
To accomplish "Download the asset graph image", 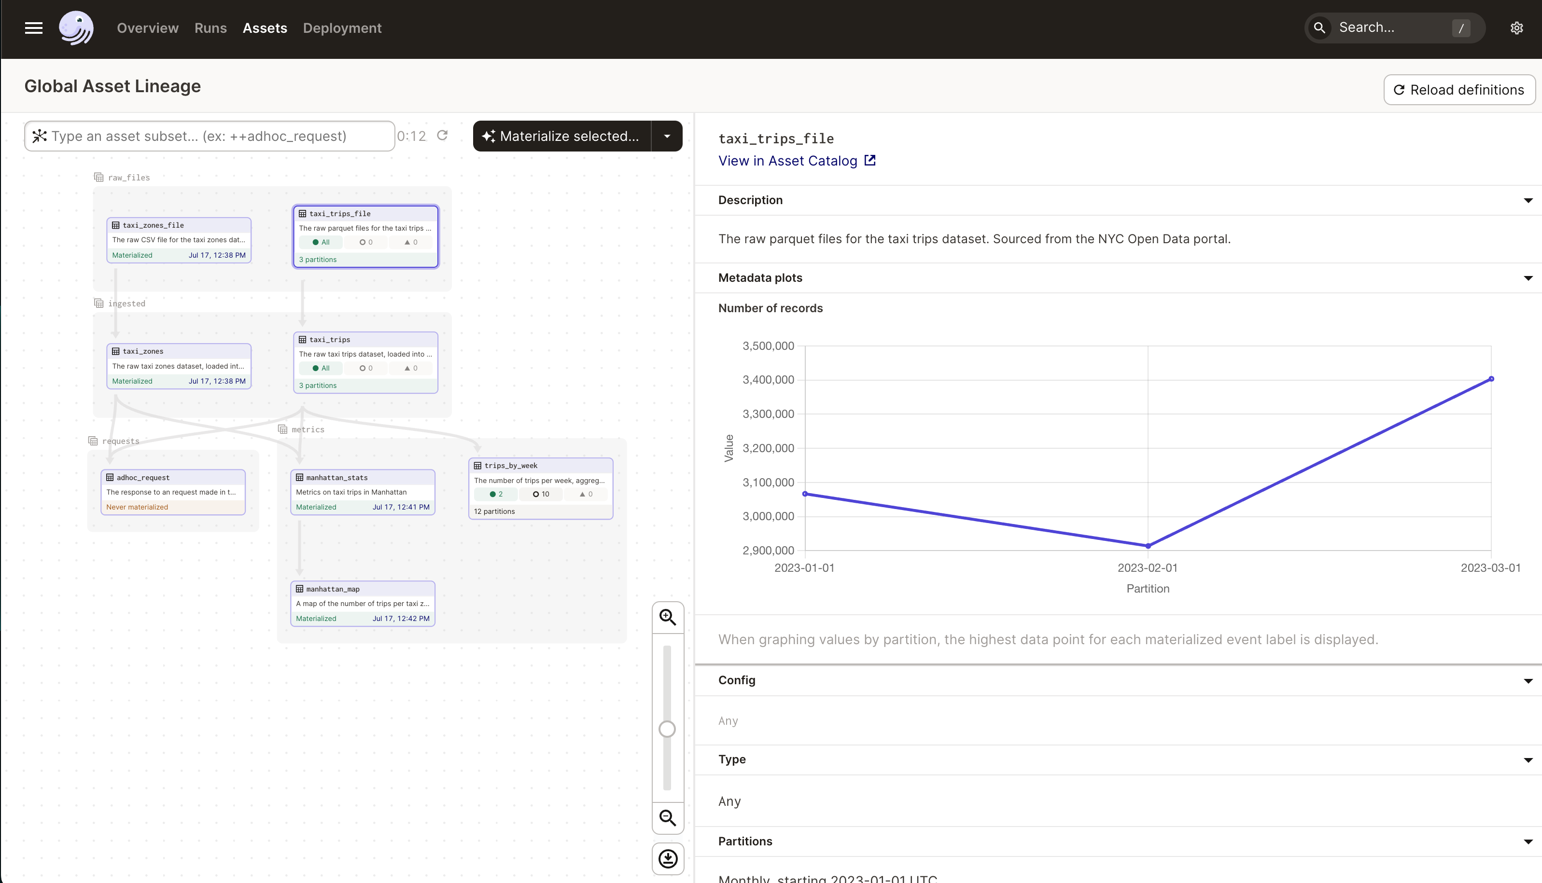I will point(668,859).
